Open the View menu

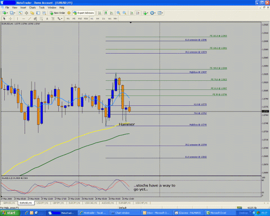15,8
